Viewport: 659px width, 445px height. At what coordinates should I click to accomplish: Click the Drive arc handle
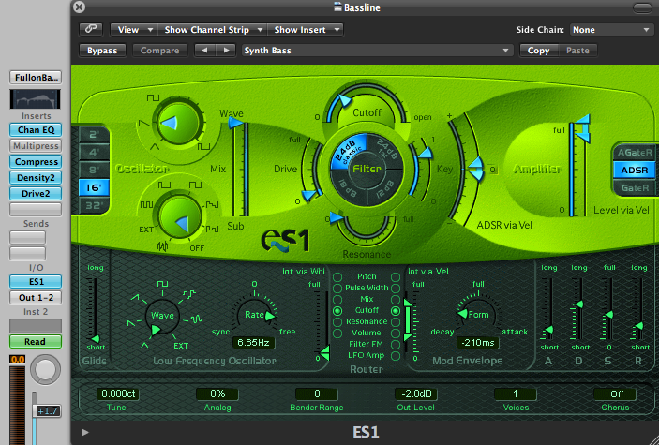coord(309,196)
